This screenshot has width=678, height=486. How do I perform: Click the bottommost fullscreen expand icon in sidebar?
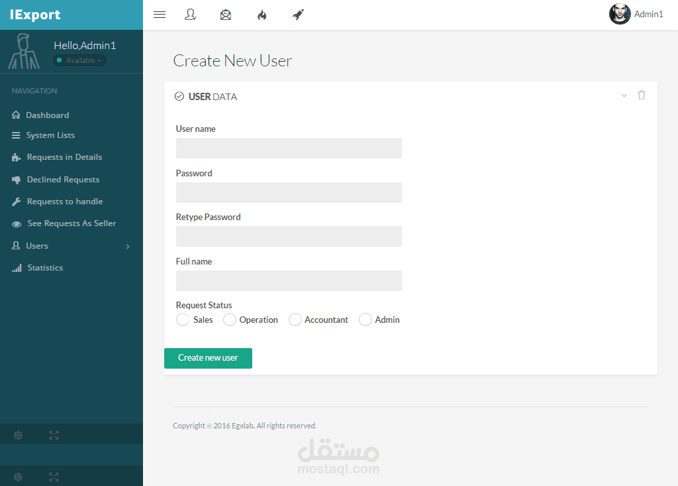click(54, 477)
